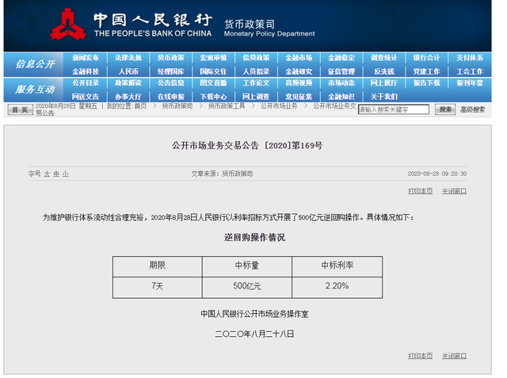Select the 政策解读 navigation item
Image resolution: width=507 pixels, height=378 pixels.
[128, 83]
